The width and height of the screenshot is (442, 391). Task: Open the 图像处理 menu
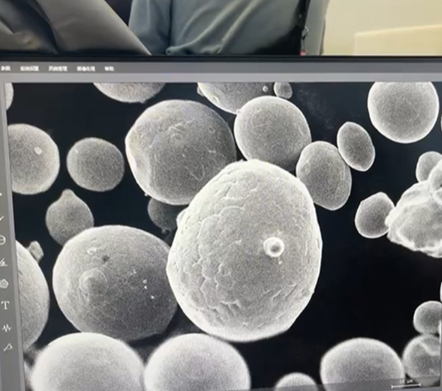(x=86, y=69)
